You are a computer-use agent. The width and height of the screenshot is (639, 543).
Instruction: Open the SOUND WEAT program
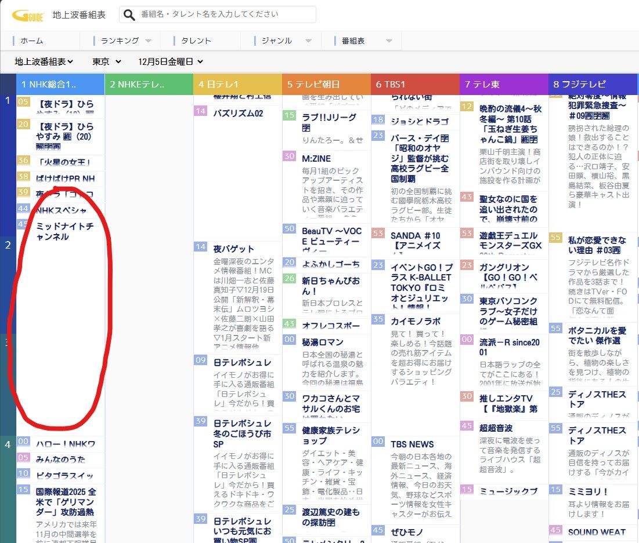[x=597, y=532]
